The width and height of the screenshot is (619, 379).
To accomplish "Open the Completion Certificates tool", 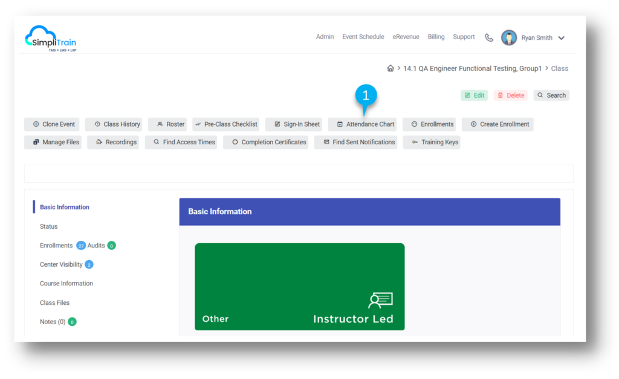I will coord(266,142).
